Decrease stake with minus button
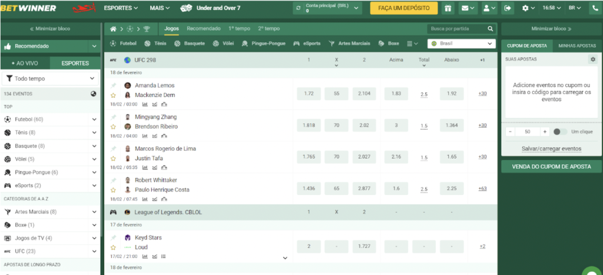603x275 pixels. (x=510, y=132)
